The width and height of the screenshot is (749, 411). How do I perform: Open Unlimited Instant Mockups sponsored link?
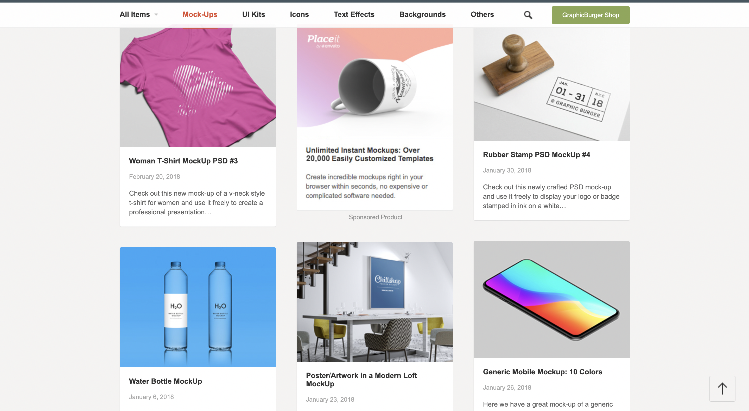click(369, 154)
